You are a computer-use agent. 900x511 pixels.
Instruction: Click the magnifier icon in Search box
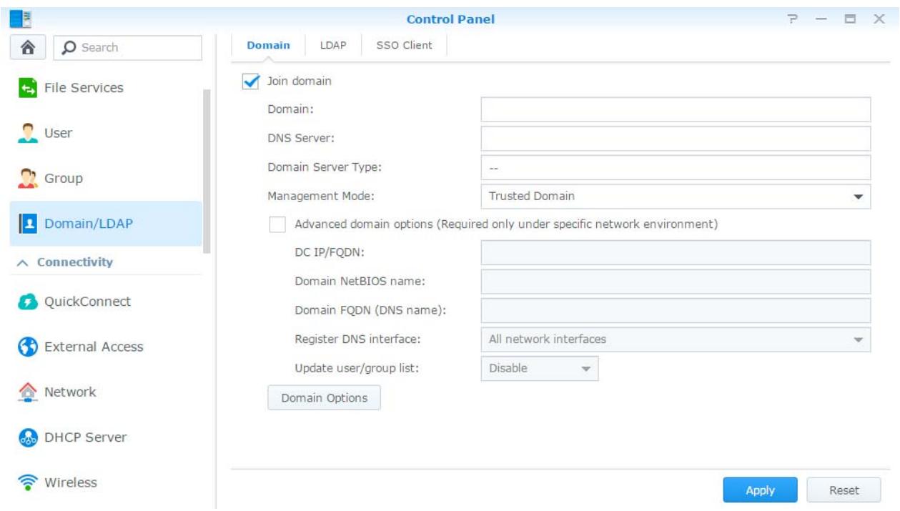pyautogui.click(x=69, y=47)
